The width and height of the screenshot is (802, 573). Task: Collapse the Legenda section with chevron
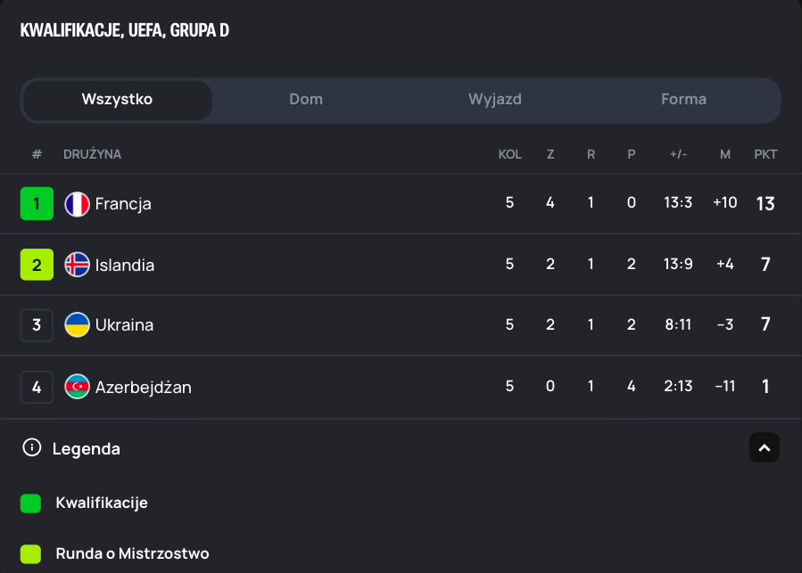pos(764,448)
